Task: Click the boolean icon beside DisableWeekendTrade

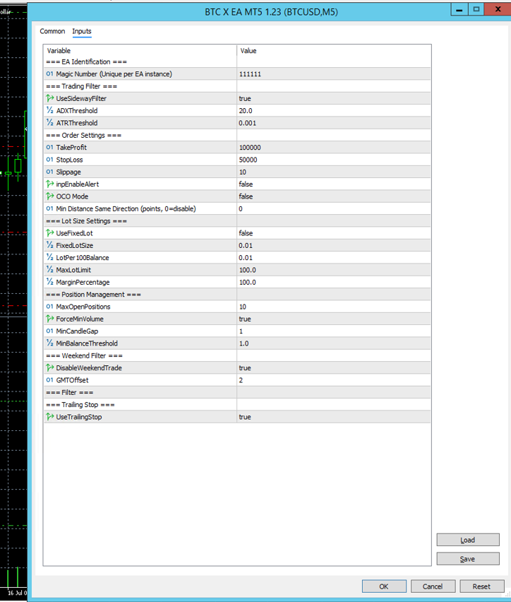Action: coord(49,368)
